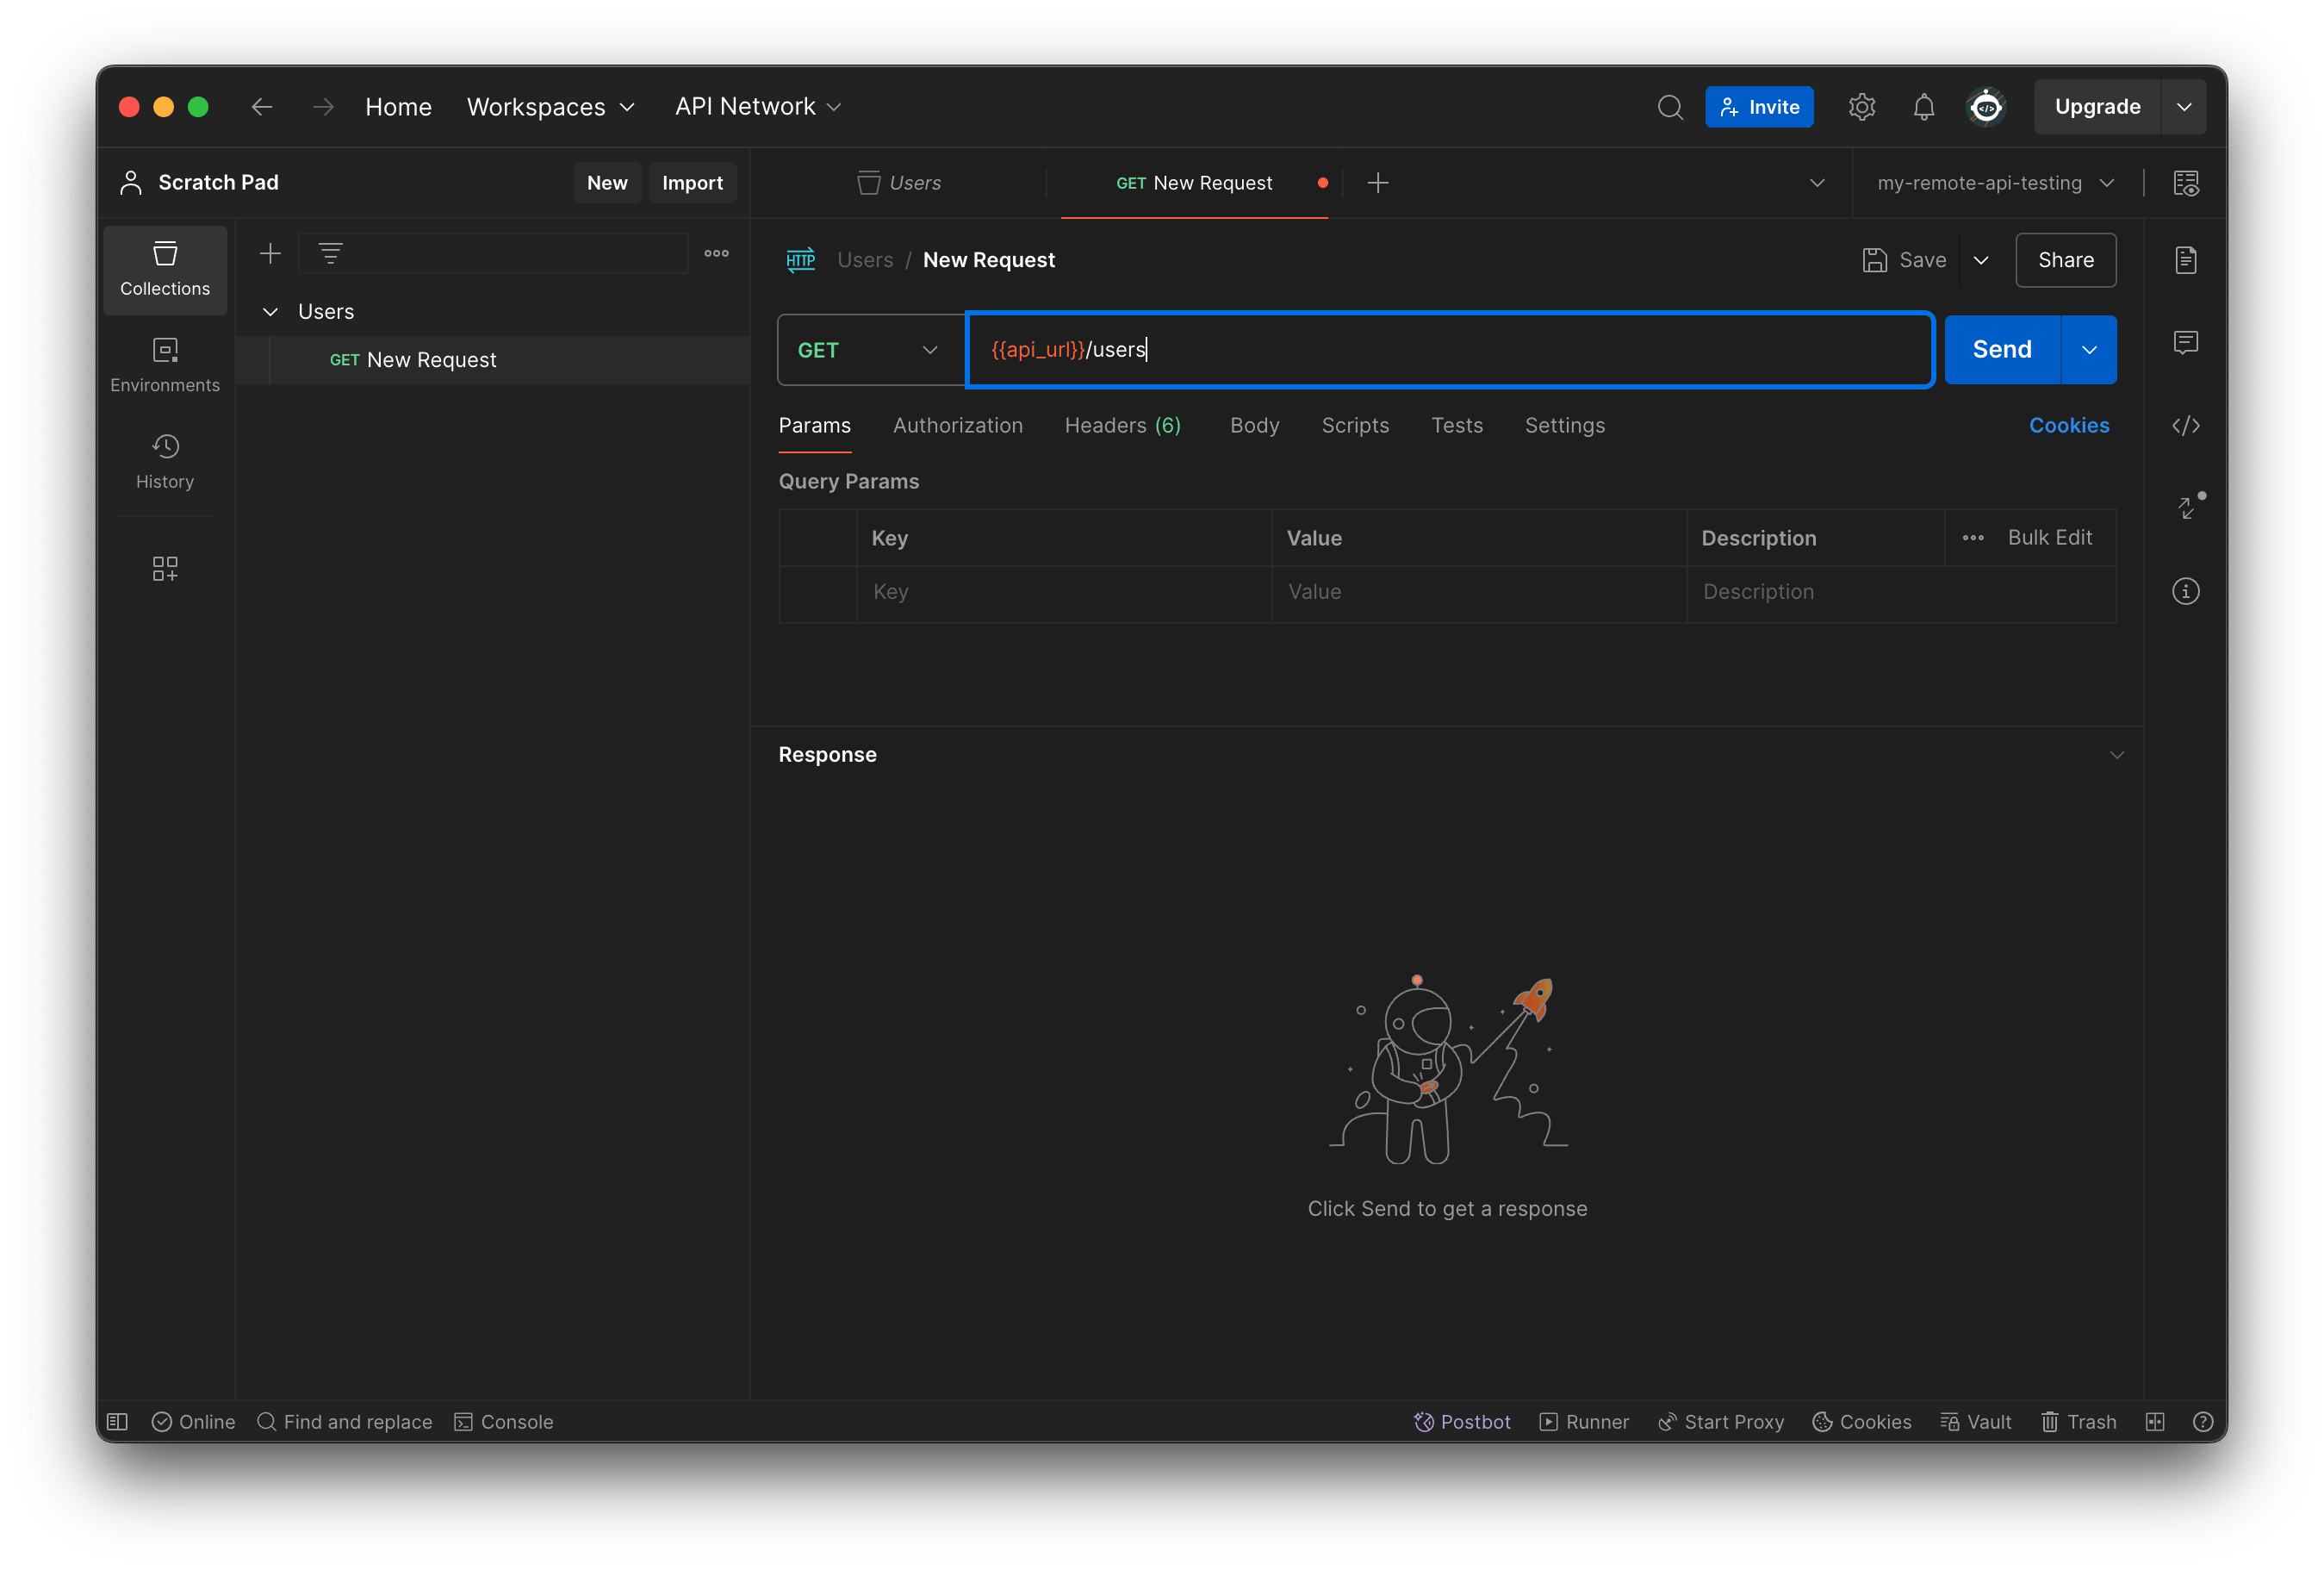Open the Environments sidebar panel
Viewport: 2324px width, 1570px height.
pos(164,364)
